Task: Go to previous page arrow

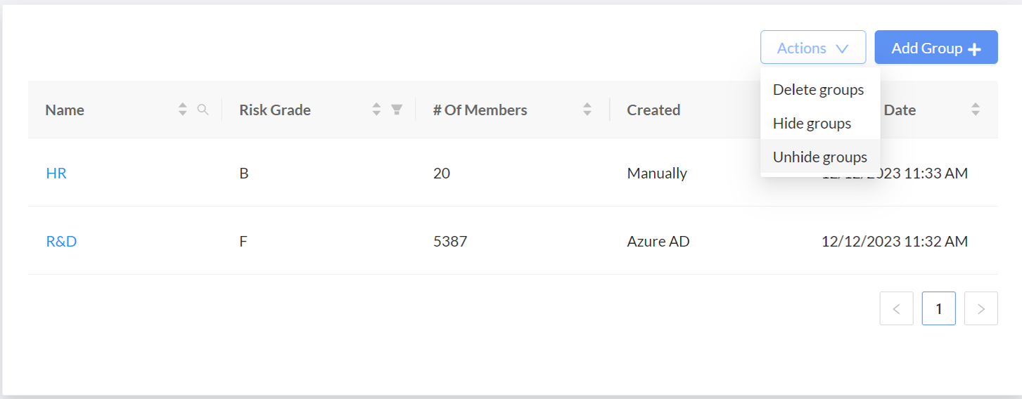Action: click(897, 308)
